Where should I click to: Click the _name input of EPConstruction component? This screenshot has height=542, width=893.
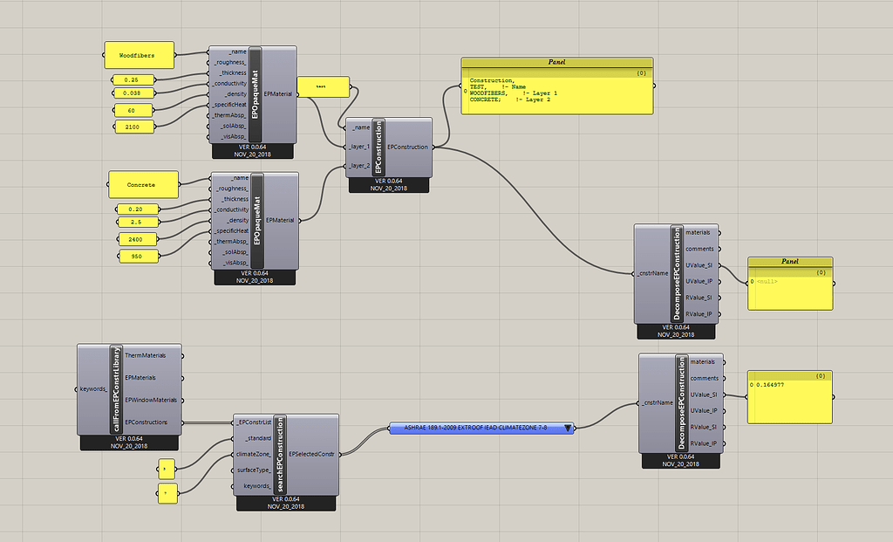click(361, 127)
